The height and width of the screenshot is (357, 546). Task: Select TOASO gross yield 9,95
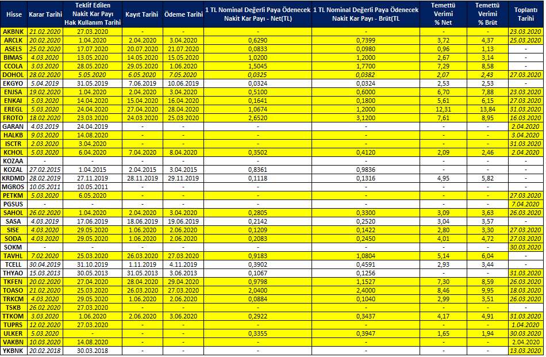(x=487, y=290)
